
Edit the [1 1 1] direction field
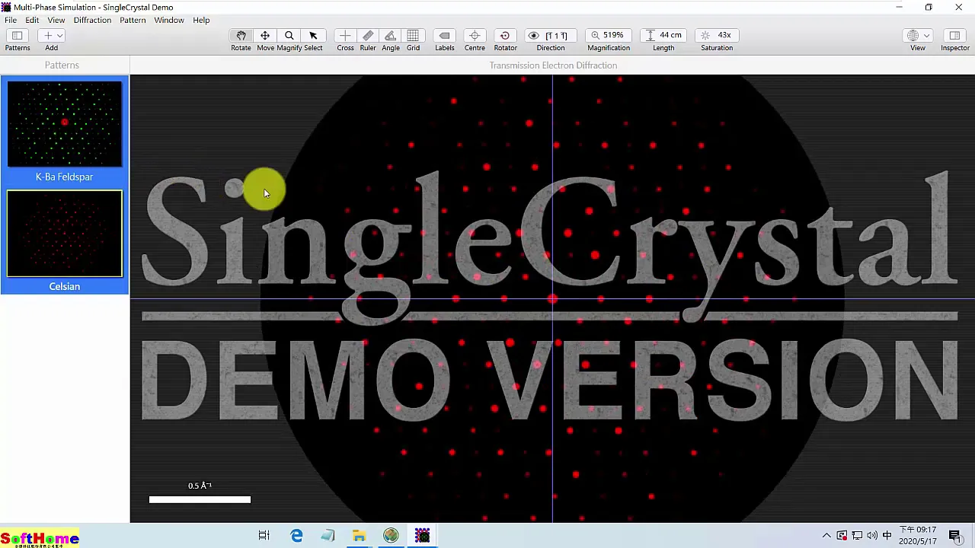[x=557, y=35]
